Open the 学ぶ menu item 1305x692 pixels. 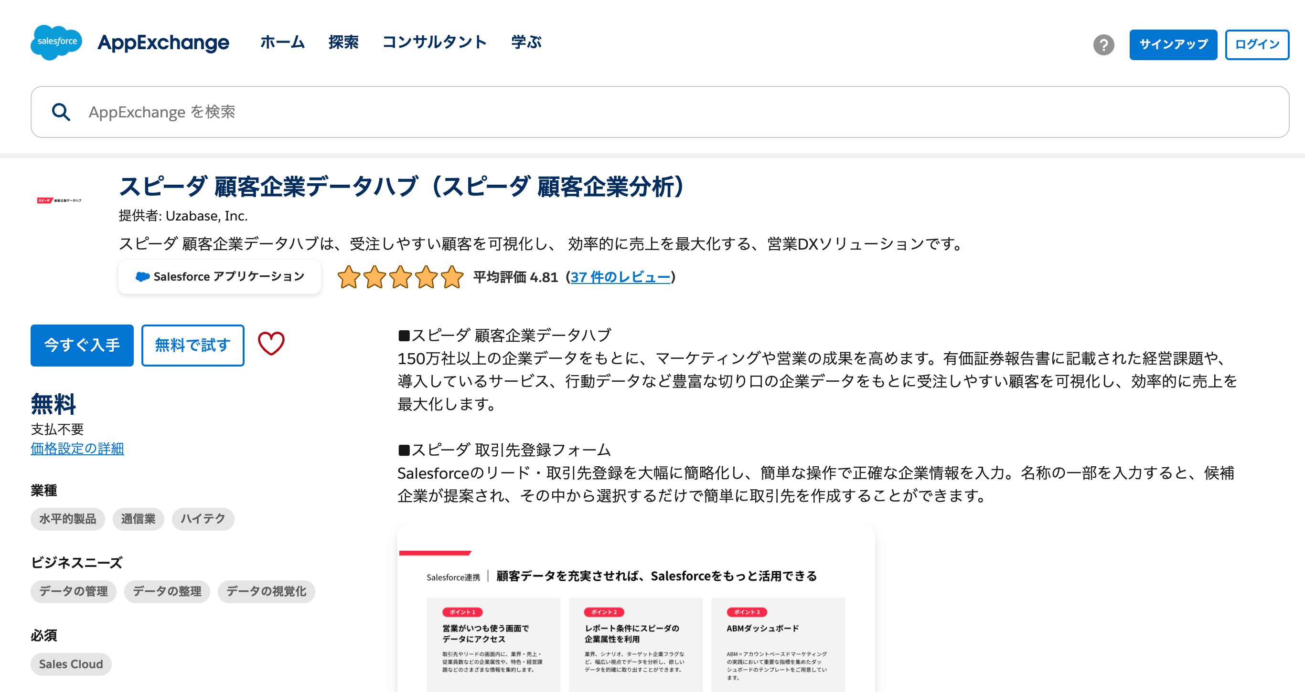coord(526,42)
